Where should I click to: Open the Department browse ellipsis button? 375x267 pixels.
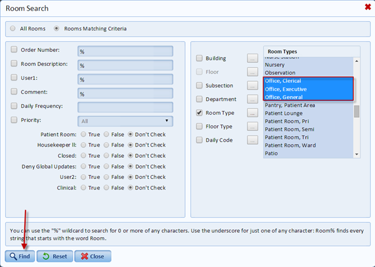[x=252, y=100]
